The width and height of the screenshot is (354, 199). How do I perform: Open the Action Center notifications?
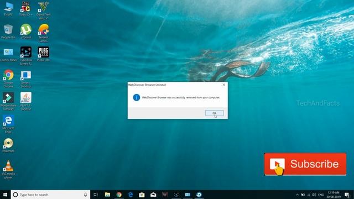click(x=347, y=195)
